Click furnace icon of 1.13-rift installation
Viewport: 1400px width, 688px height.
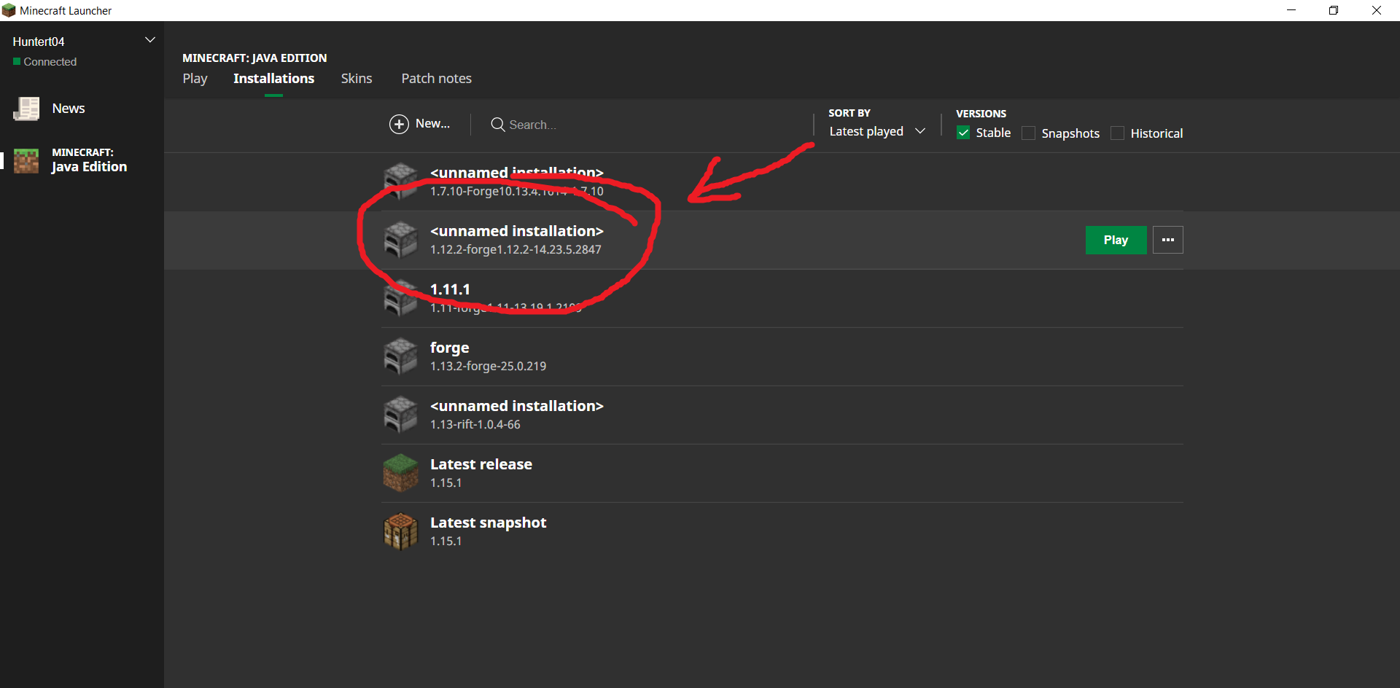400,415
